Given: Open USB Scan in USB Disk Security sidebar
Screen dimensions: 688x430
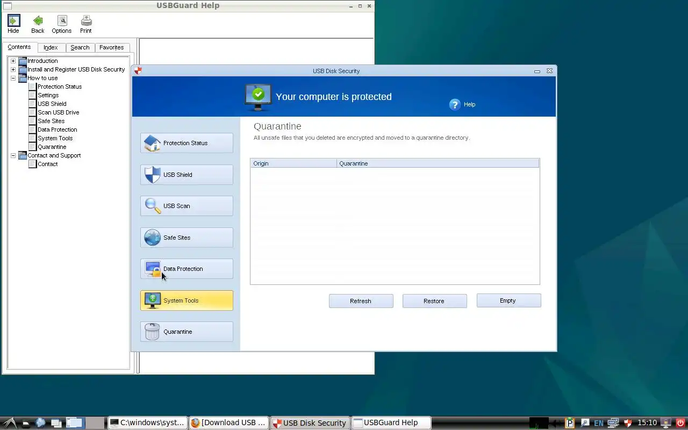Looking at the screenshot, I should click(187, 206).
